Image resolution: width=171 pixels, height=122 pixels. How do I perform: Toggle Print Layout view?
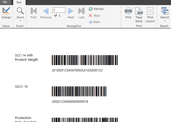click(150, 15)
